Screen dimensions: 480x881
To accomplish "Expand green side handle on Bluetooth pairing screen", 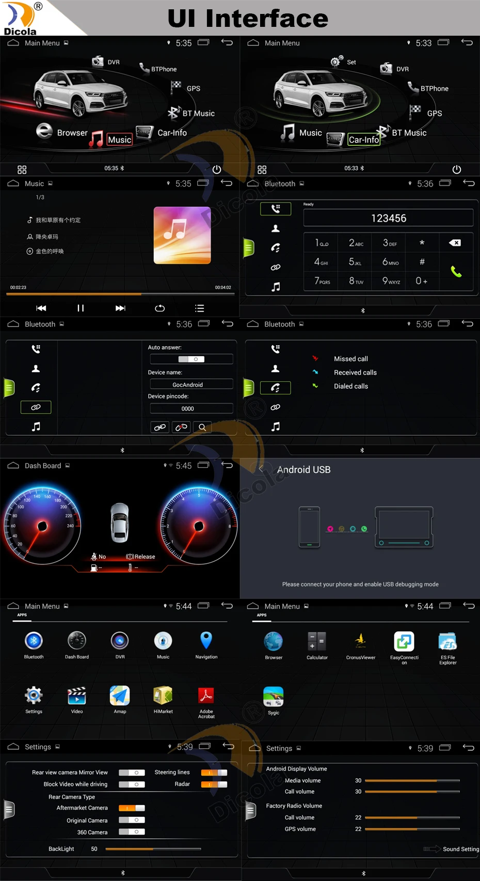I will 9,388.
